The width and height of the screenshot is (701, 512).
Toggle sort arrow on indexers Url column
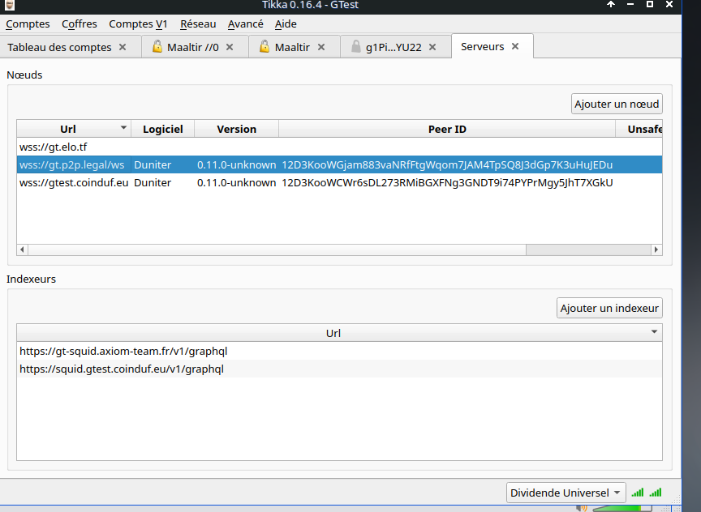click(x=654, y=331)
